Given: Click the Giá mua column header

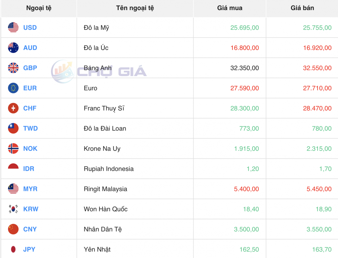Looking at the screenshot, I should tap(229, 8).
